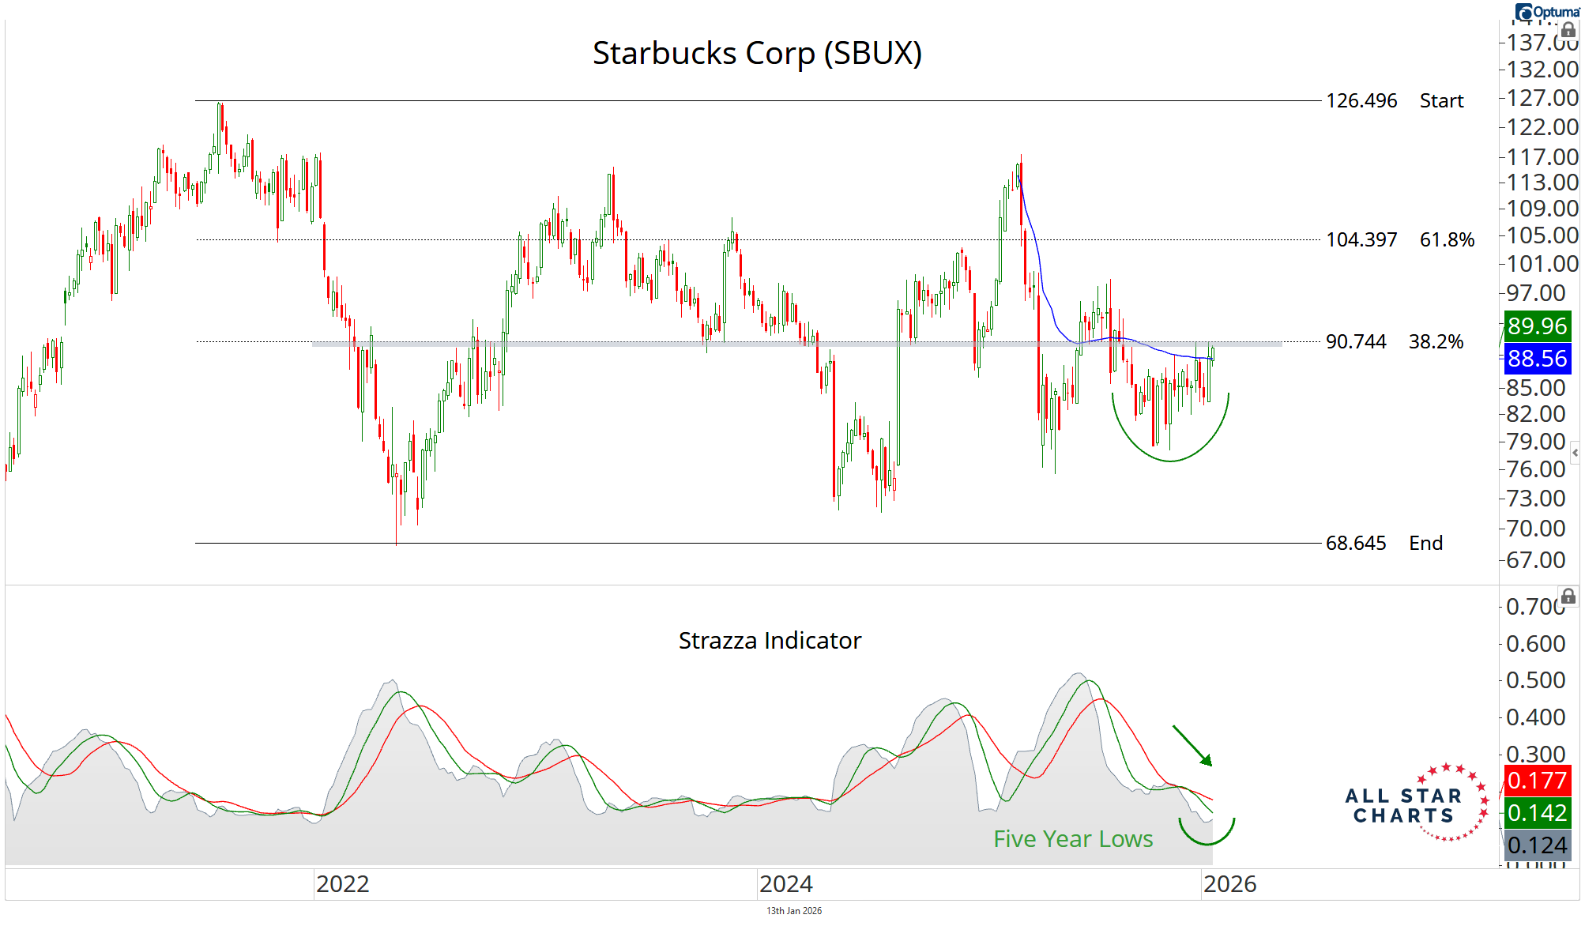This screenshot has width=1585, height=926.
Task: Collapse the right-side panel arrow
Action: pyautogui.click(x=1575, y=453)
